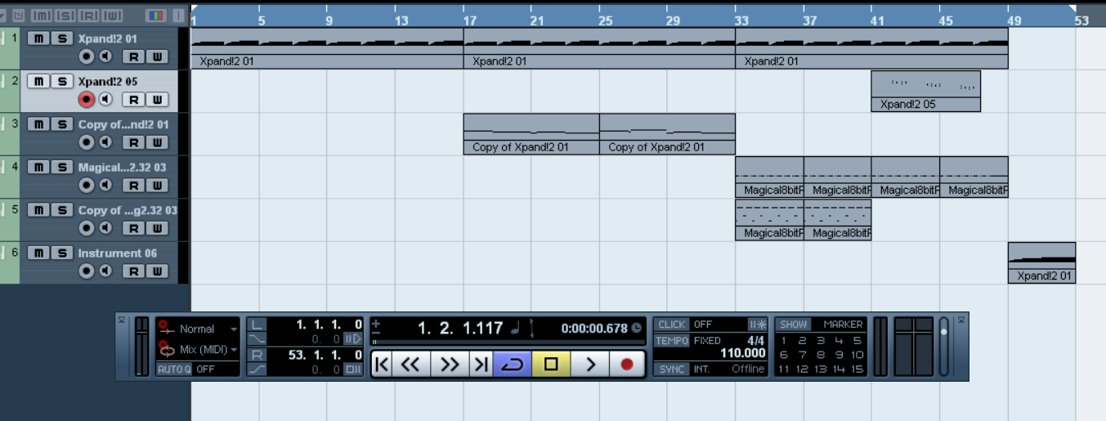Toggle monitor speaker on Xpand!2 05 track
Screen dimensions: 1106x421
[x=105, y=99]
